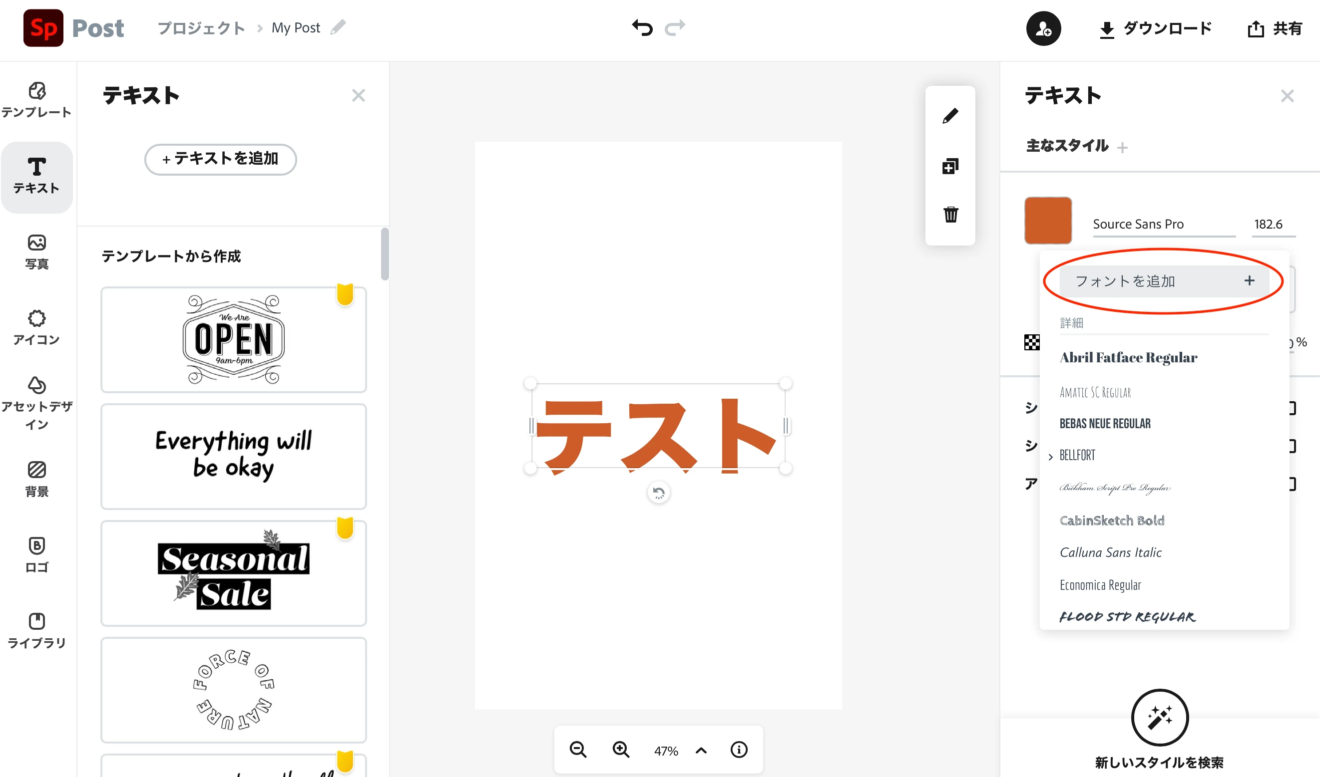Image resolution: width=1320 pixels, height=777 pixels.
Task: Click the info circle icon
Action: point(739,750)
